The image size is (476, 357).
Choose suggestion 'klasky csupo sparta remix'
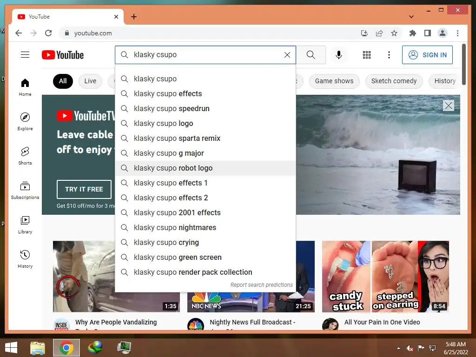pyautogui.click(x=205, y=139)
